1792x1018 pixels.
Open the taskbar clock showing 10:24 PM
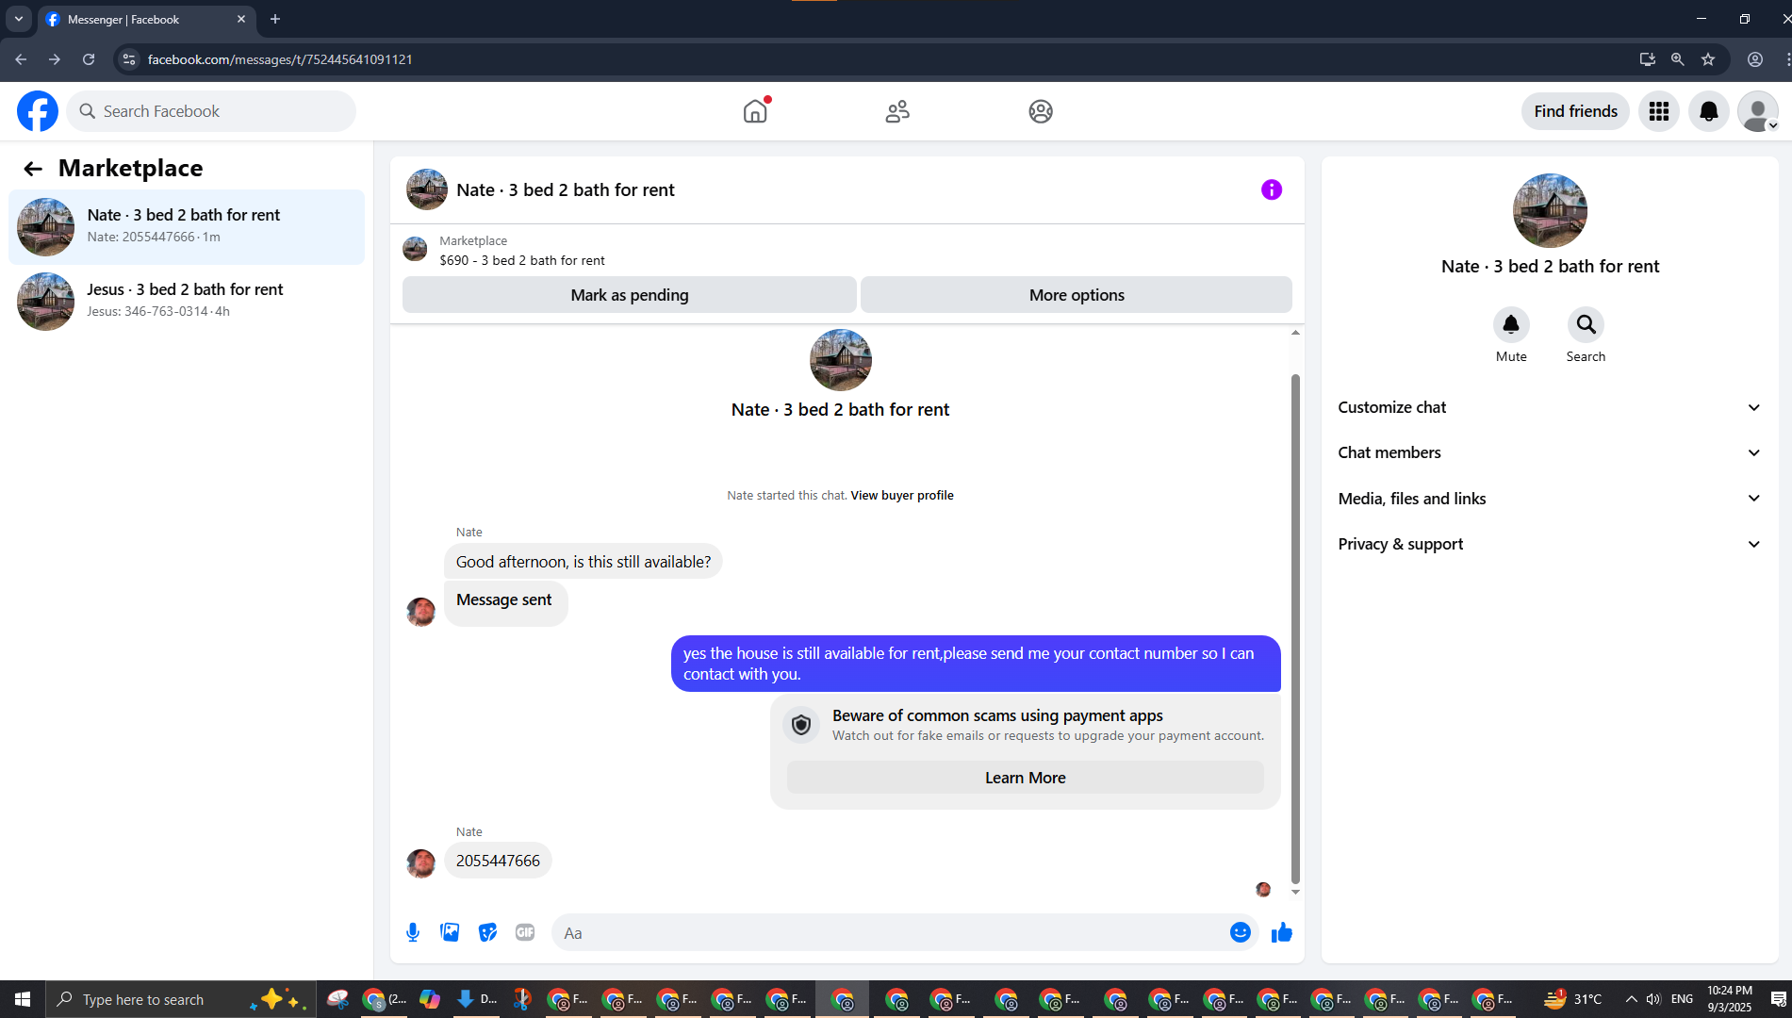[x=1729, y=999]
